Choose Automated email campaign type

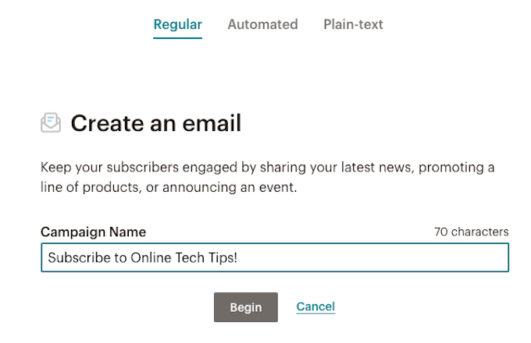pyautogui.click(x=262, y=24)
